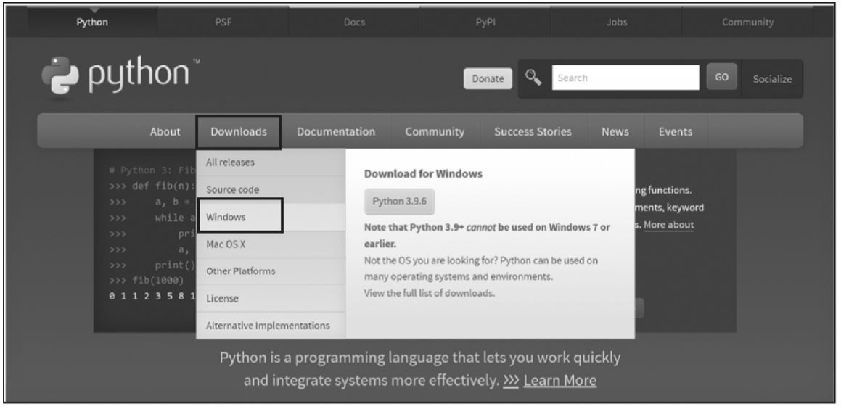This screenshot has width=841, height=409.
Task: Focus the Search input field
Action: 625,78
